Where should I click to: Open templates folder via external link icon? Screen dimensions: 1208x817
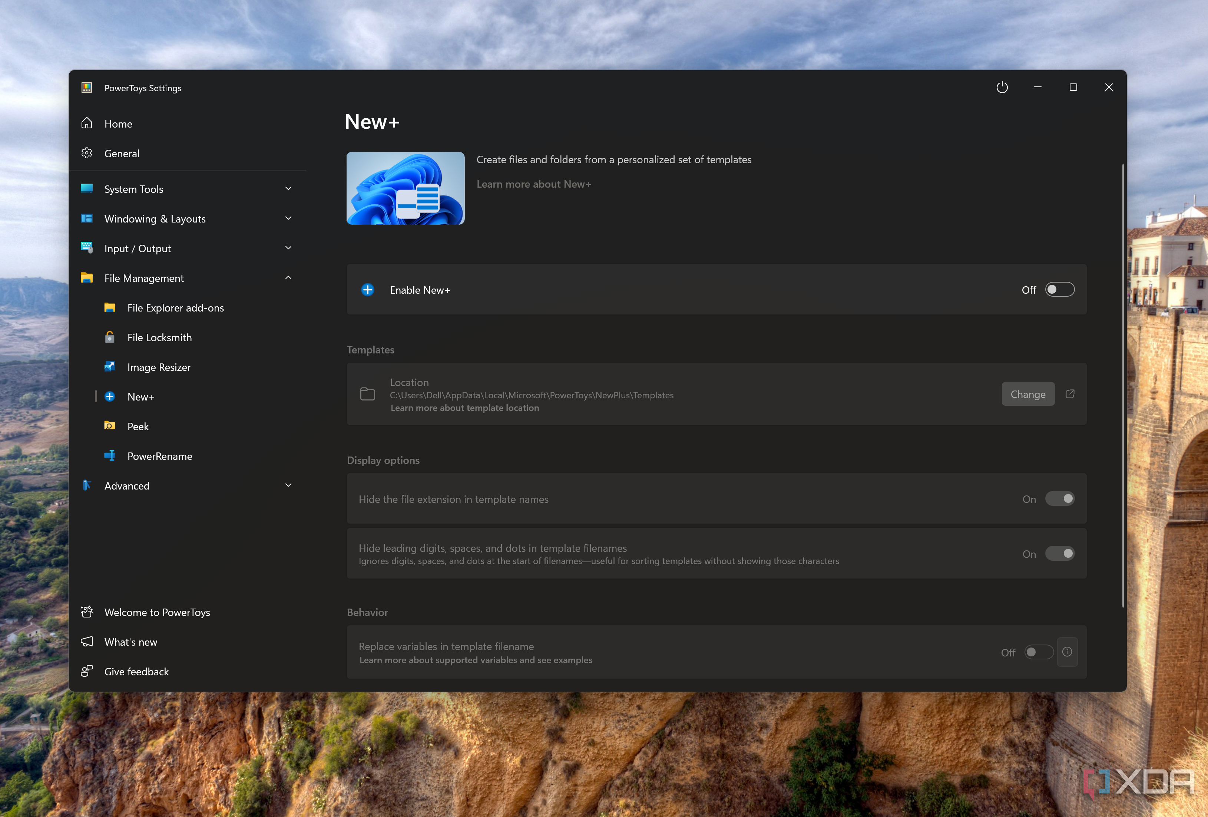[x=1070, y=394]
